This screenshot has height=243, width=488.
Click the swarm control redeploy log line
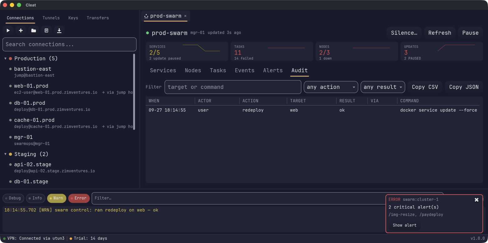(81, 210)
